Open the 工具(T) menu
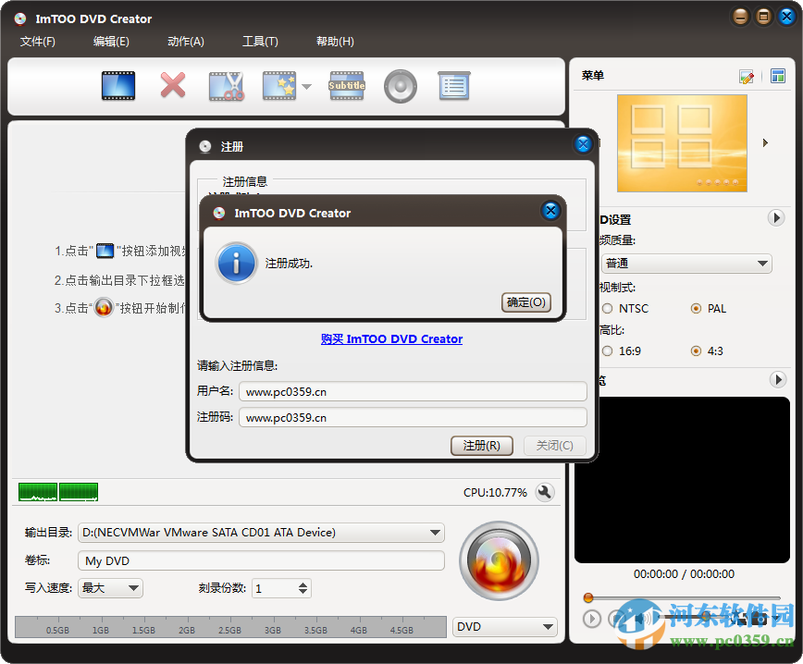Viewport: 803px width, 664px height. coord(259,41)
